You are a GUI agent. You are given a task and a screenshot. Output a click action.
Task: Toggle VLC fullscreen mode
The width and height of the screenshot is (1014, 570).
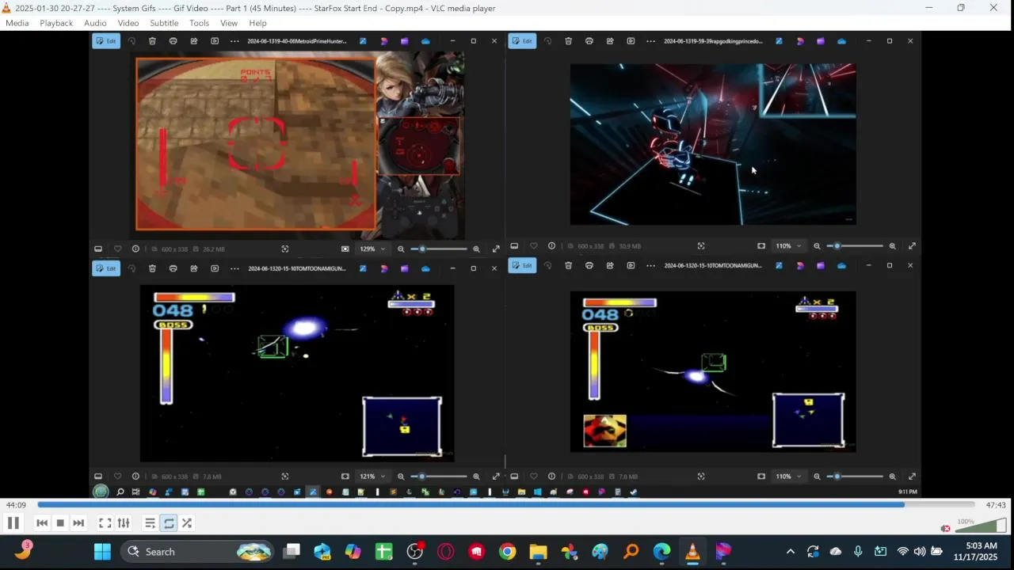105,522
